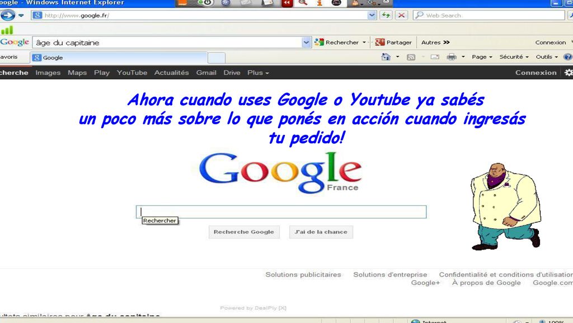Open the Solutions d'entreprise link
Screen dimensions: 573x323
(390, 275)
